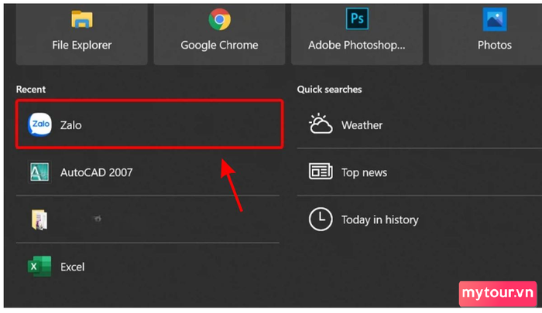Select the Adobe Photoshop... label
Image resolution: width=542 pixels, height=313 pixels.
point(357,45)
